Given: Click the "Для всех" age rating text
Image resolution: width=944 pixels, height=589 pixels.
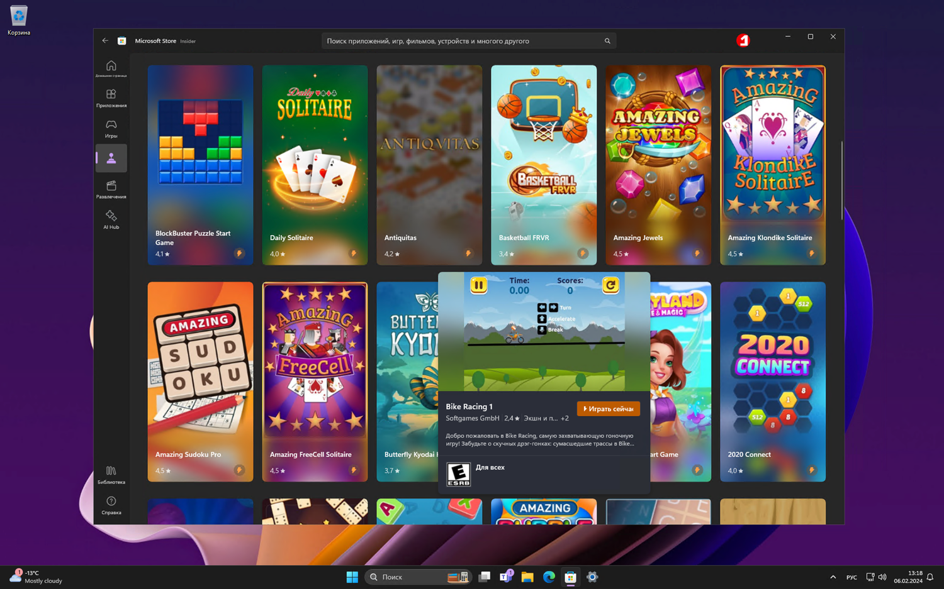Looking at the screenshot, I should (x=490, y=467).
